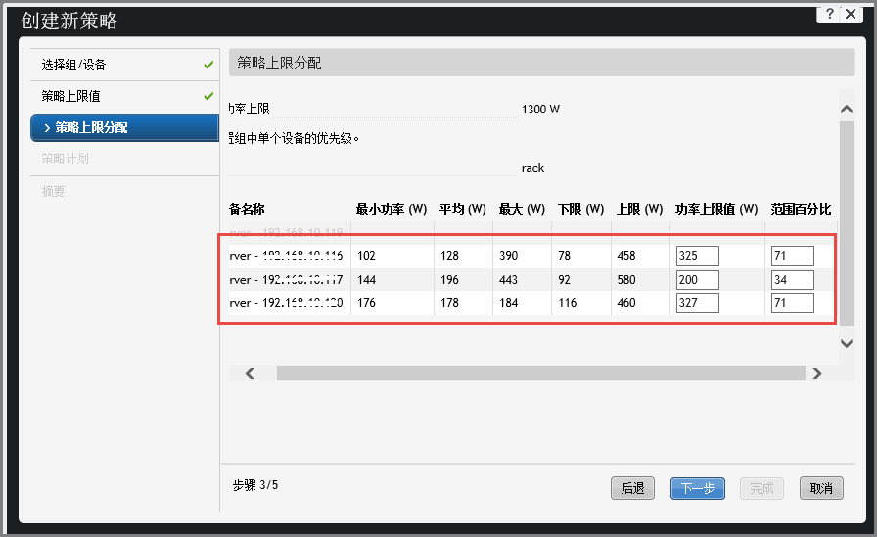Click the percentage field showing 34
Viewport: 877px width, 537px height.
point(793,280)
